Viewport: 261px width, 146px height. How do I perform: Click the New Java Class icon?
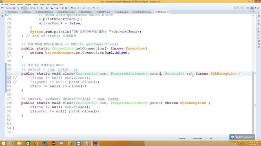point(66,8)
